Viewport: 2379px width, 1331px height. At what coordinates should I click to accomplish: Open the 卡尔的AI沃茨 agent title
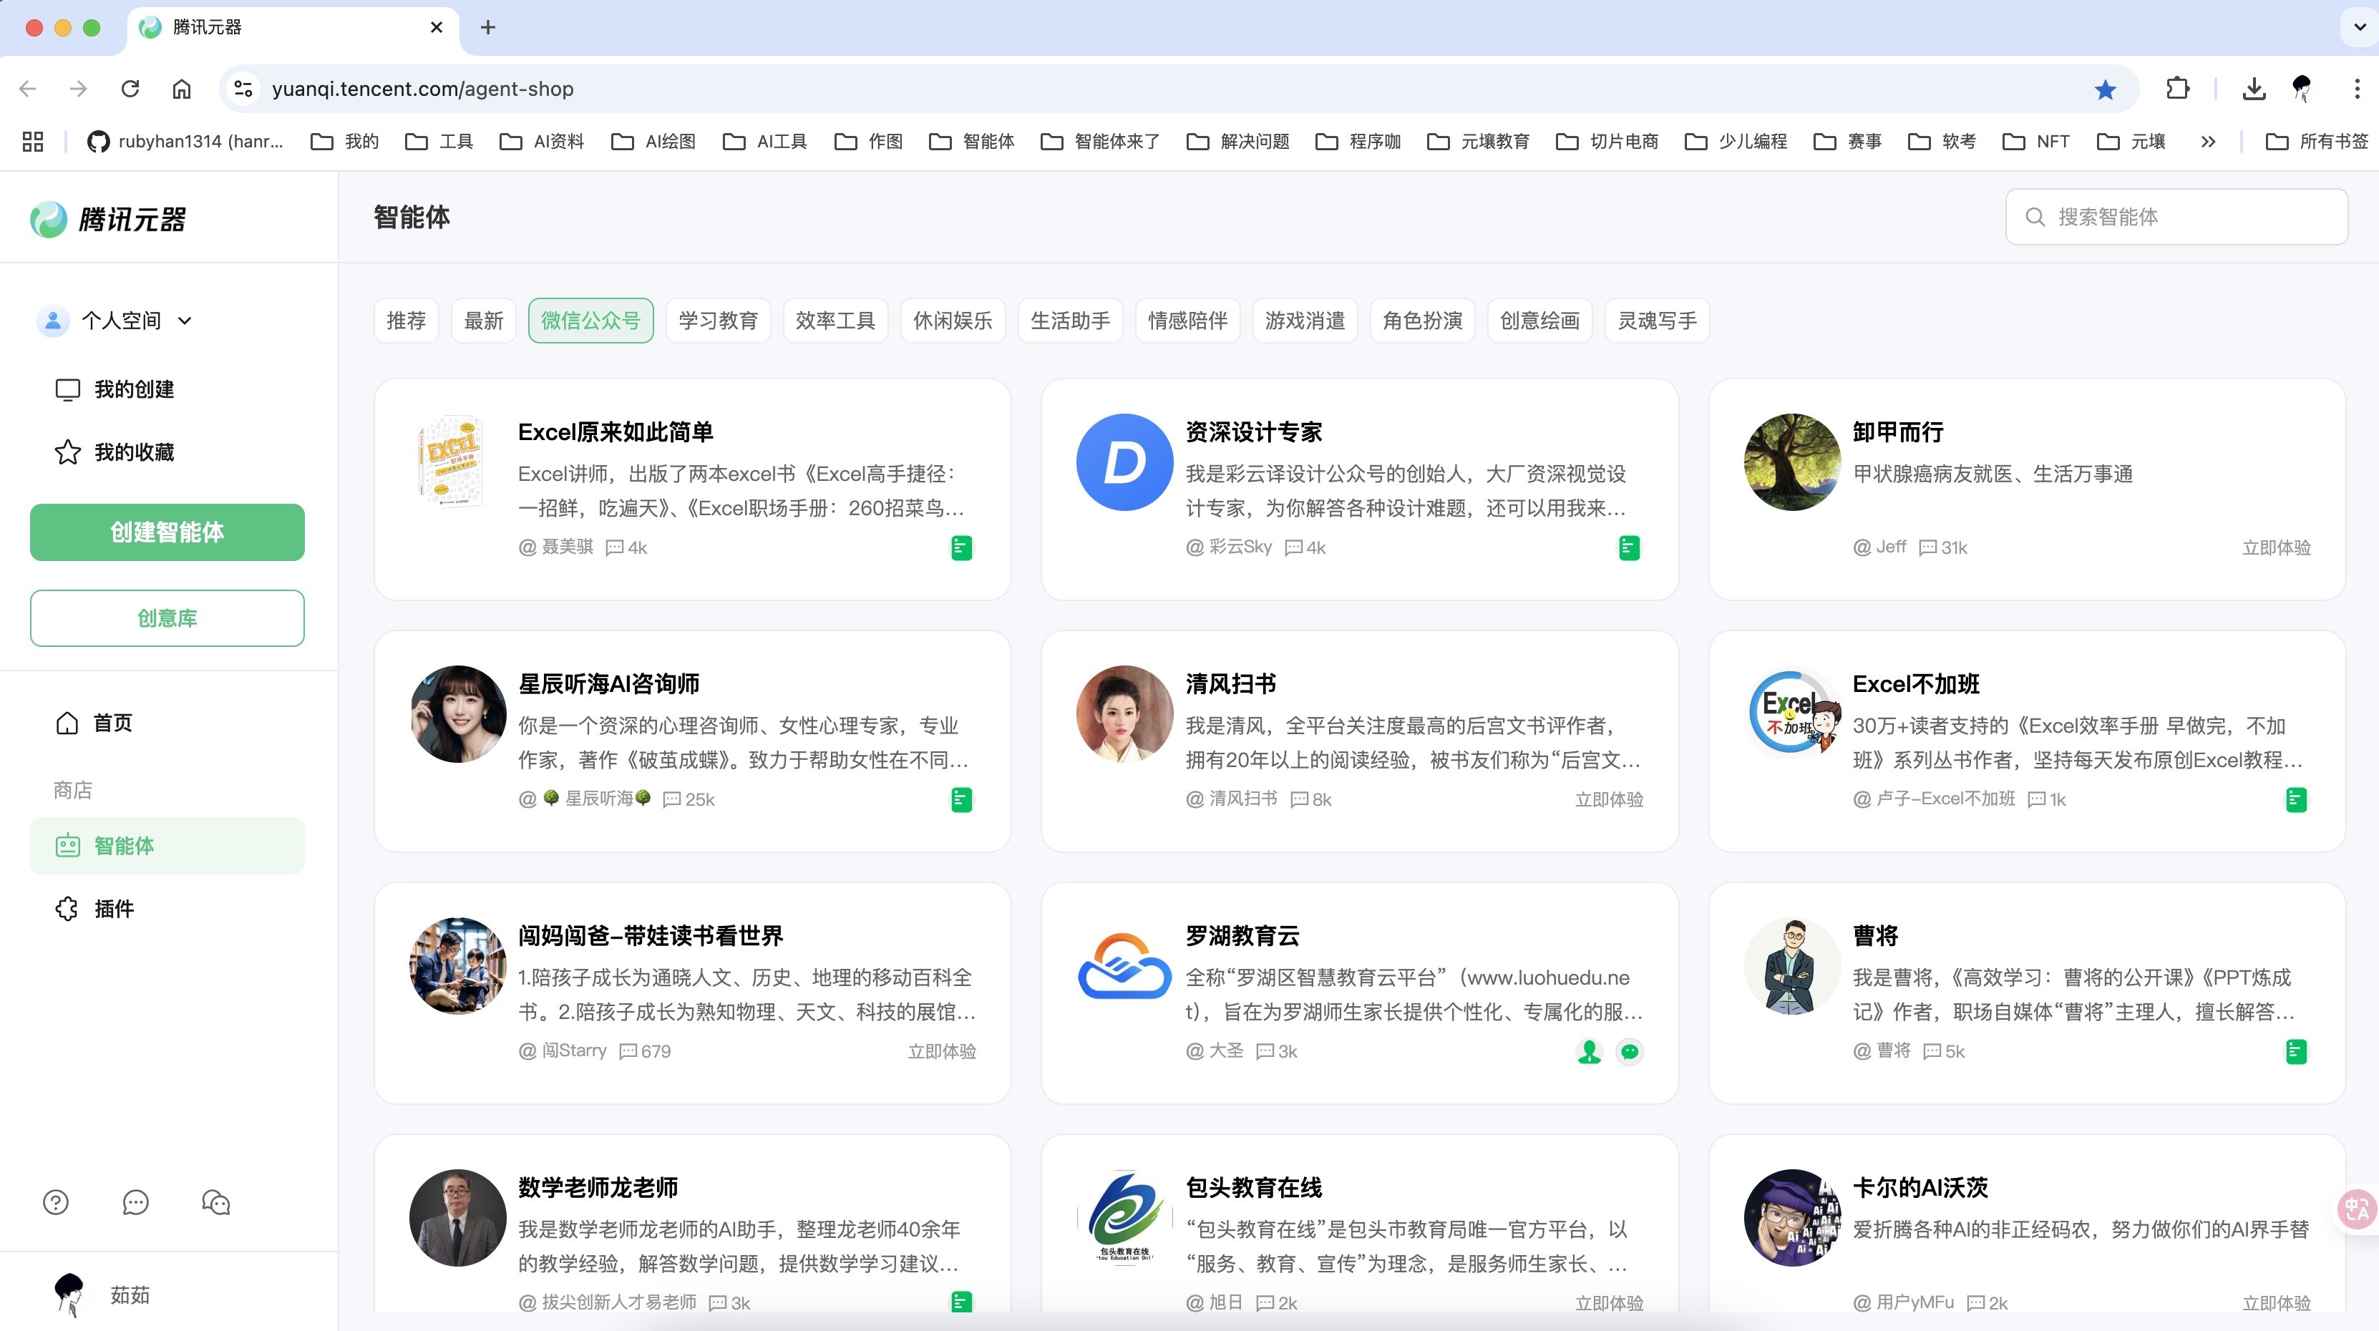1920,1187
